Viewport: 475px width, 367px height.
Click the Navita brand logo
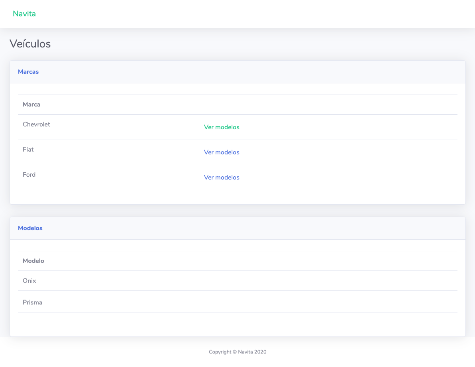[24, 13]
